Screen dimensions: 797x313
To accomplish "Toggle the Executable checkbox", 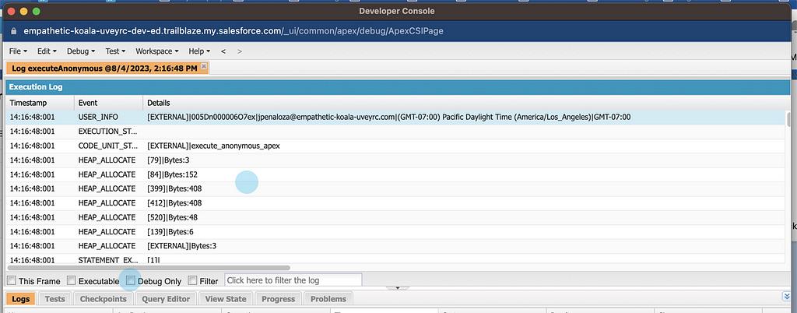I will 72,280.
